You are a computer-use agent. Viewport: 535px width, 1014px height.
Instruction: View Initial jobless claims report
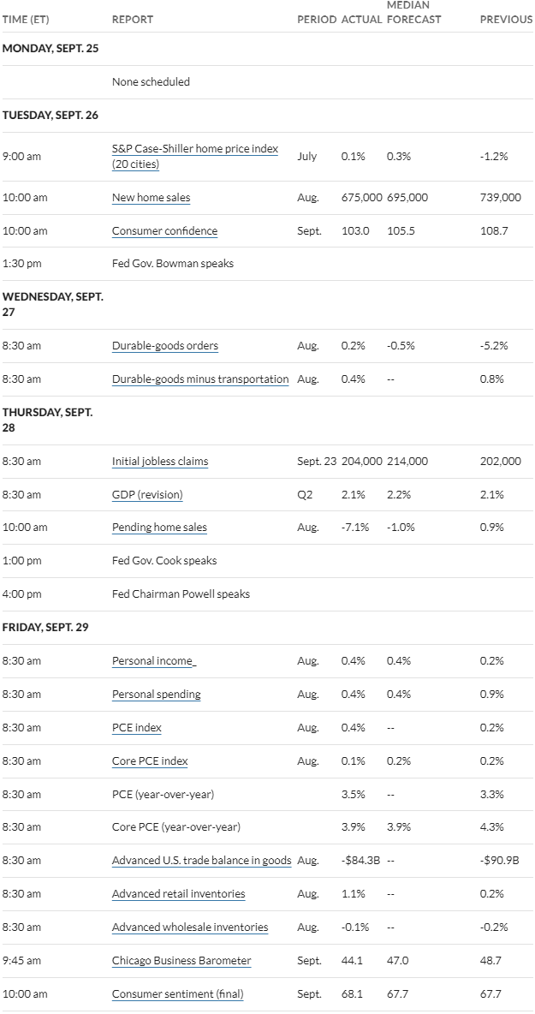point(160,461)
